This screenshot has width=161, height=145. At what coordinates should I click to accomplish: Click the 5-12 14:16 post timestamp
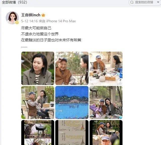(x=29, y=21)
